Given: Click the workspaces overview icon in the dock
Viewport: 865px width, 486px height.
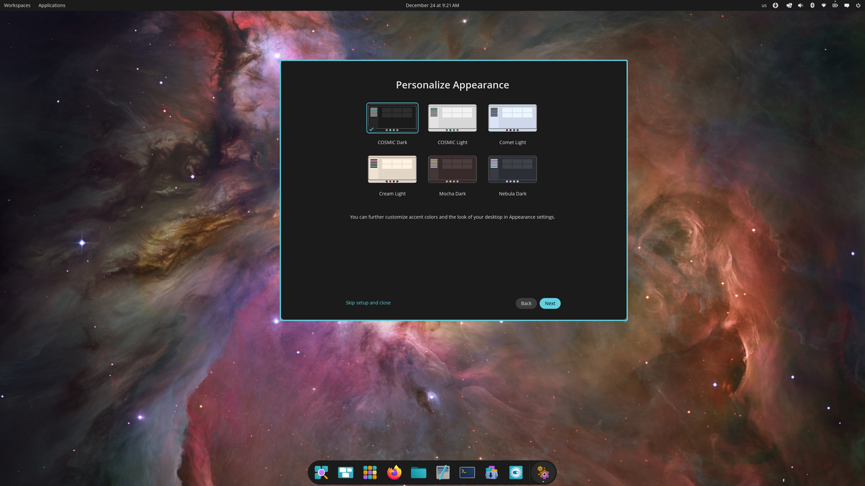Looking at the screenshot, I should 345,472.
